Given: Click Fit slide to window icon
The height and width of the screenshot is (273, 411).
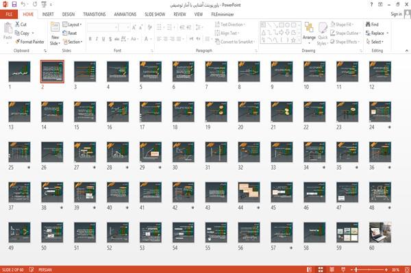Looking at the screenshot, I should click(407, 270).
